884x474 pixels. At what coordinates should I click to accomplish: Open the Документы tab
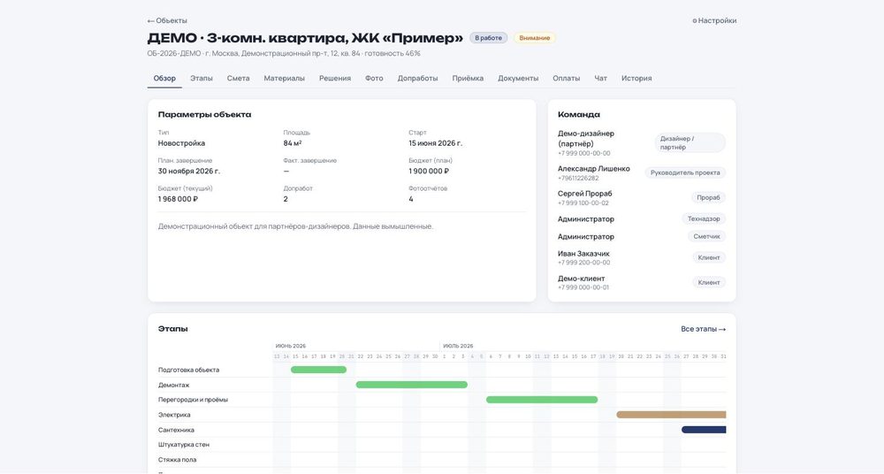(517, 79)
